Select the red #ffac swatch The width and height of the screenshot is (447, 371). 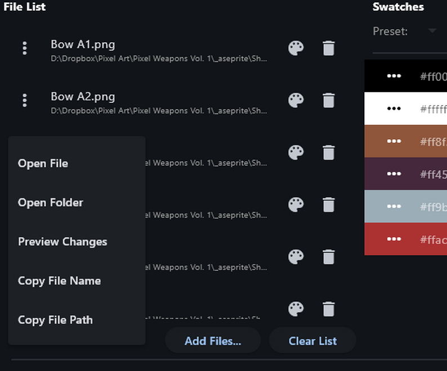(x=406, y=239)
